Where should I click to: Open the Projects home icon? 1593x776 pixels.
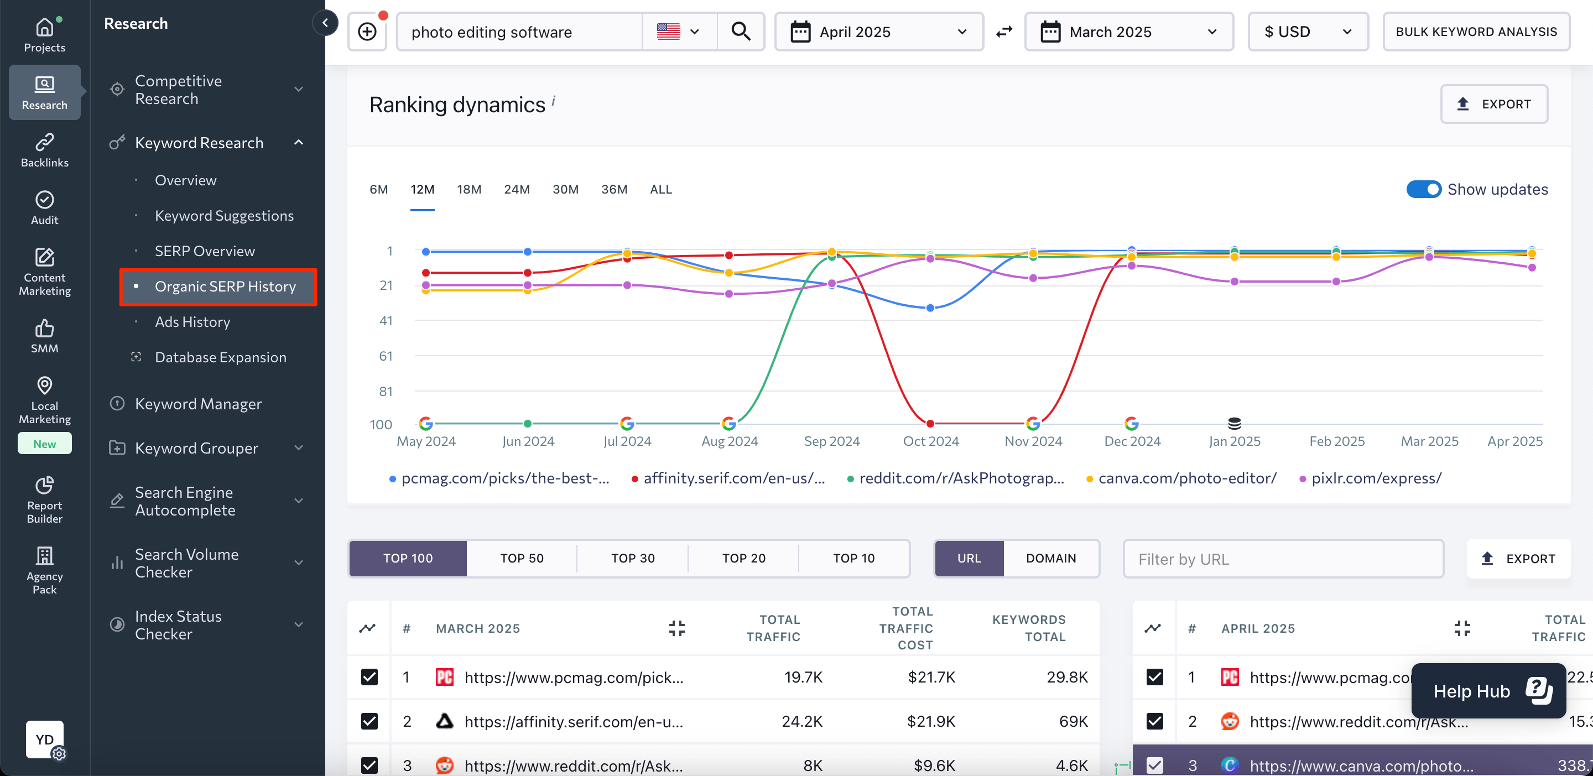tap(44, 28)
